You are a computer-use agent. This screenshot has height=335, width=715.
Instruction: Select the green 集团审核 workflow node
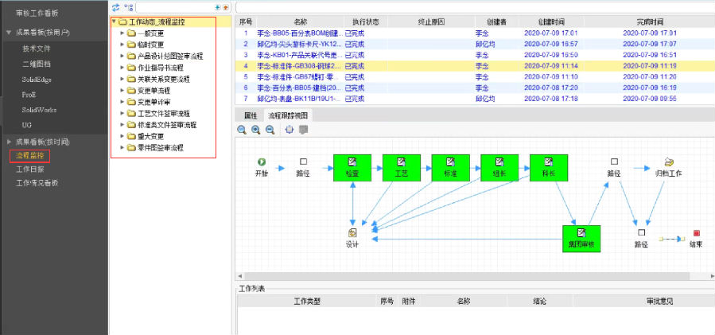click(x=580, y=238)
